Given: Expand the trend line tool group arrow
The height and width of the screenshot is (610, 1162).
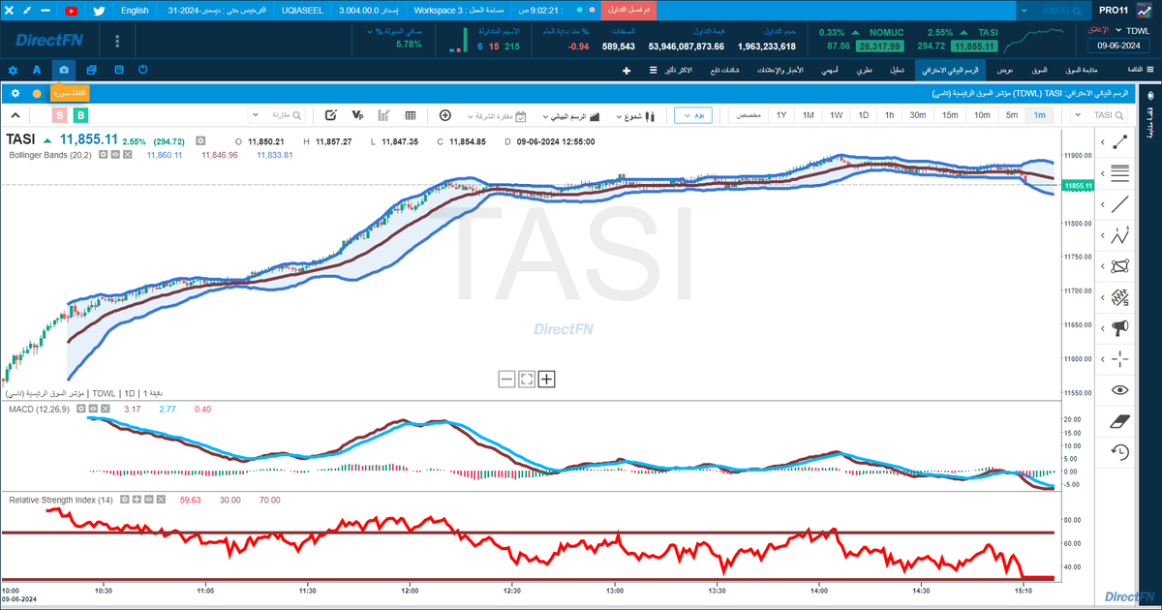Looking at the screenshot, I should 1103,143.
